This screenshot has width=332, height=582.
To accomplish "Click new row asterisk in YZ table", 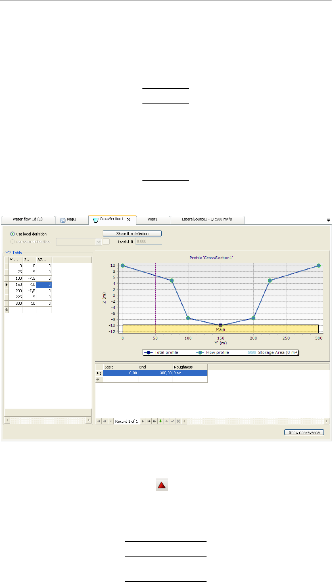I will click(x=6, y=309).
